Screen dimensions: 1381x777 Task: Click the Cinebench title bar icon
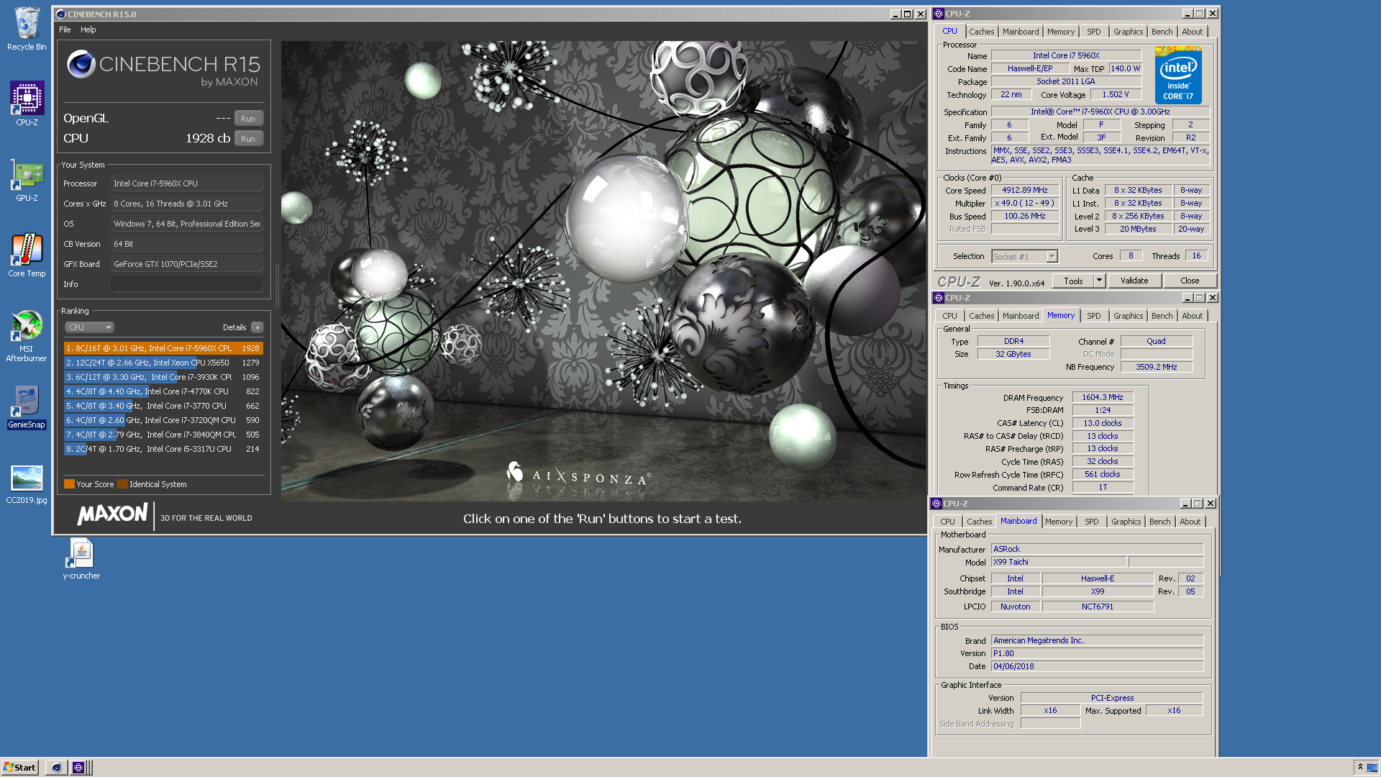[x=61, y=14]
